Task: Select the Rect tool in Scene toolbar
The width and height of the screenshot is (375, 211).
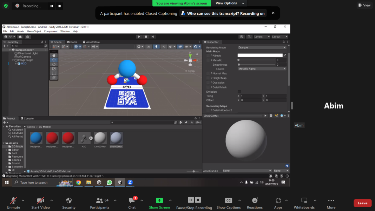Action: click(x=54, y=73)
